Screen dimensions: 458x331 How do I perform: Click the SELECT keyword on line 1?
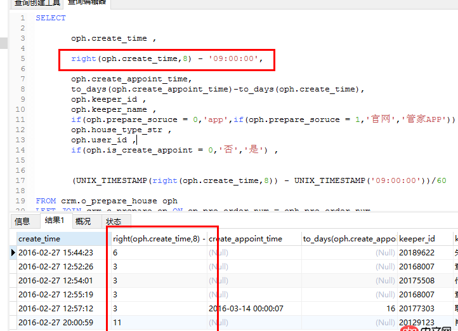(x=51, y=18)
